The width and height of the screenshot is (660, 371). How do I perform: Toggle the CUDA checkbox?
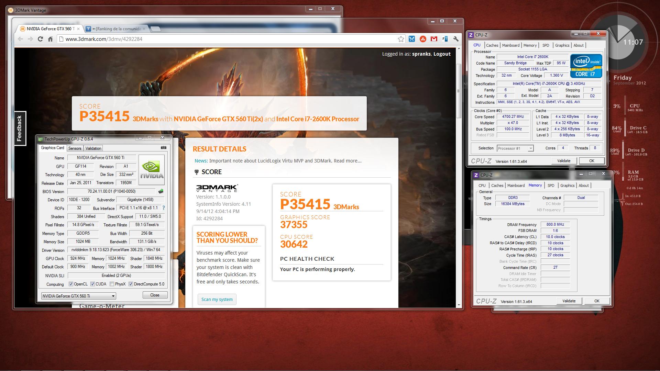point(92,284)
